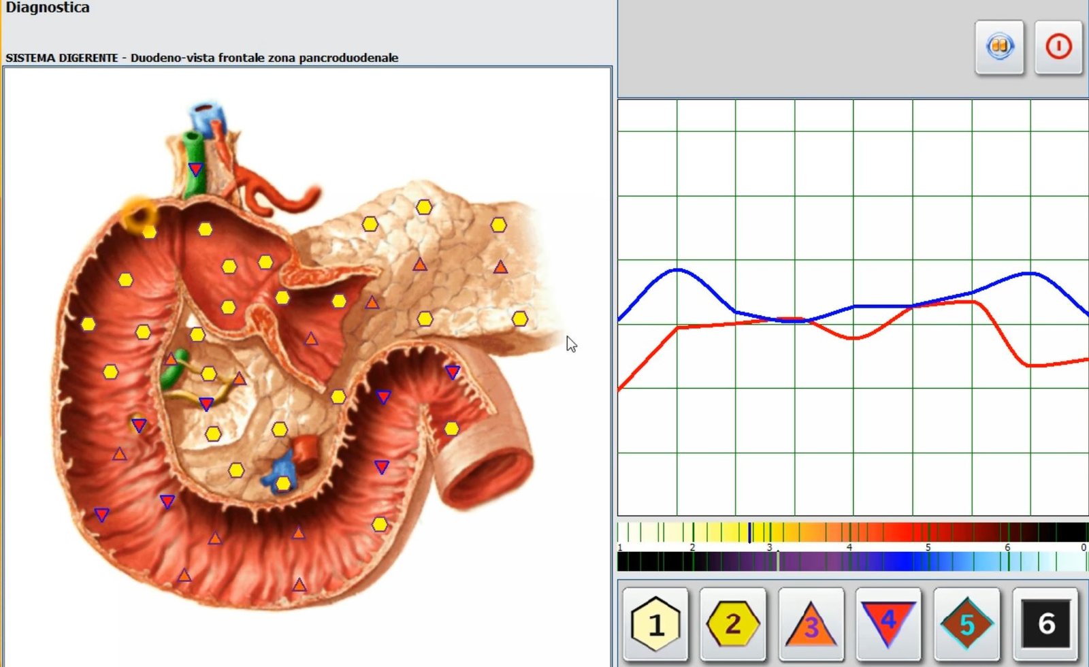
Task: Click the red power exit button
Action: 1058,47
